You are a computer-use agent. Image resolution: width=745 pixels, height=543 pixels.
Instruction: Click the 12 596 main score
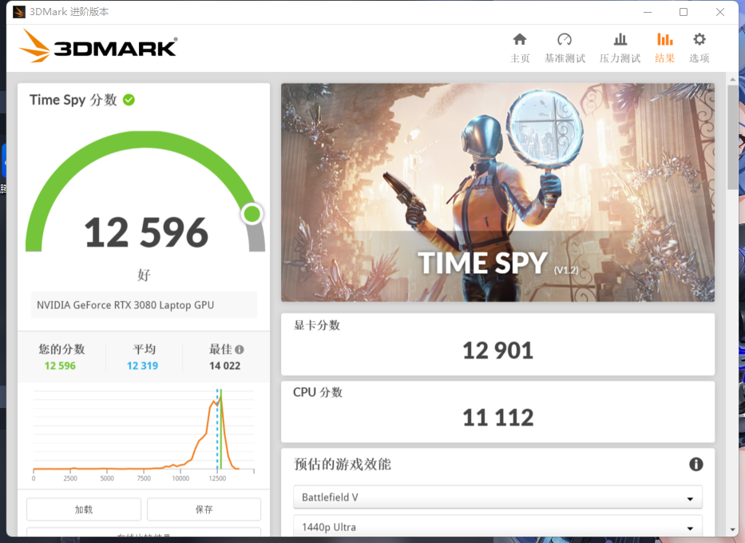pos(146,233)
